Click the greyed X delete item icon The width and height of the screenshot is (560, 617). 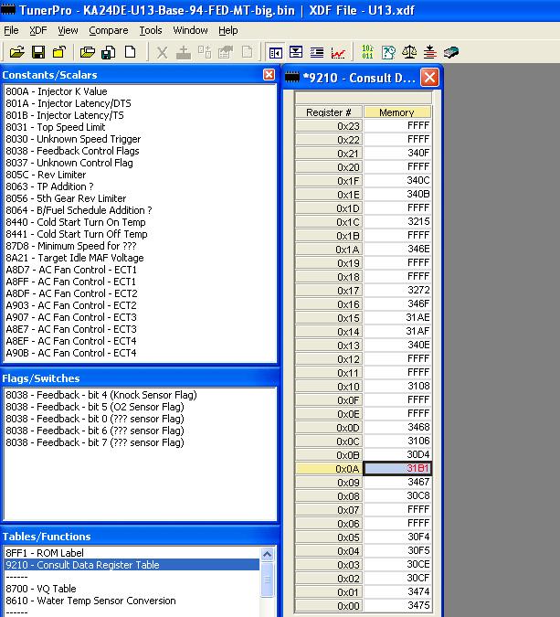(x=162, y=52)
